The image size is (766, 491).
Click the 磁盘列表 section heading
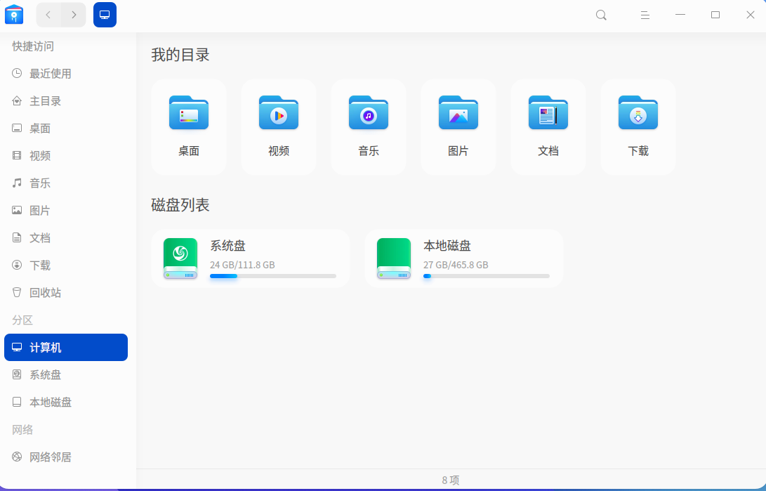180,204
